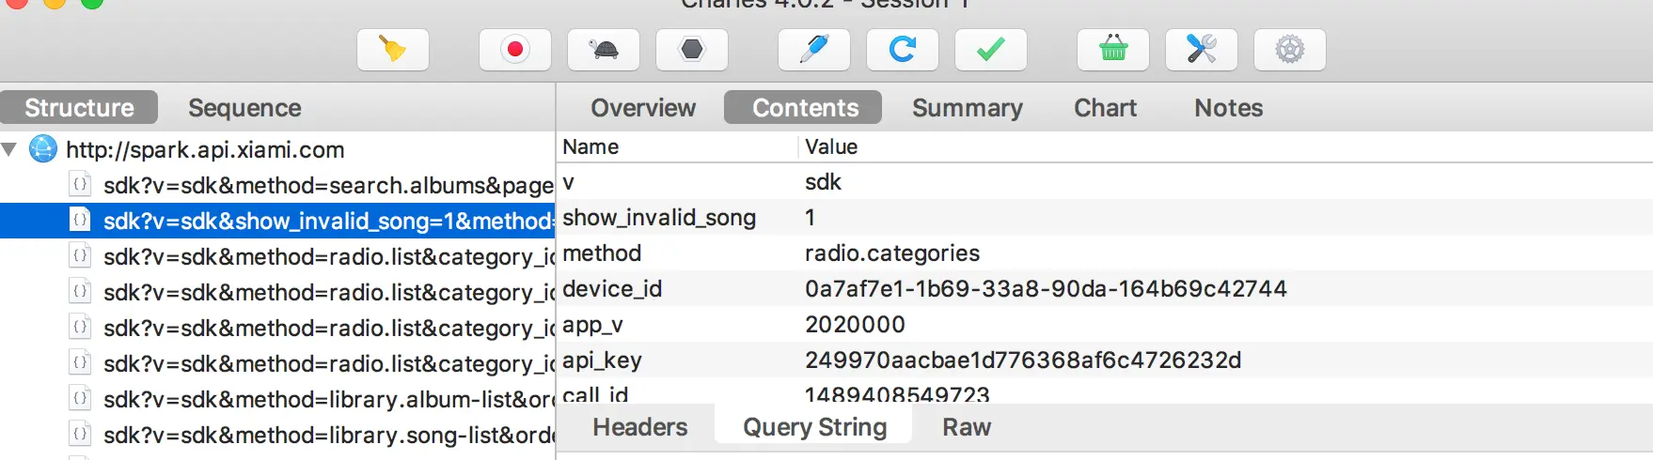Repeat the request with the refresh icon
This screenshot has width=1653, height=460.
coord(903,49)
